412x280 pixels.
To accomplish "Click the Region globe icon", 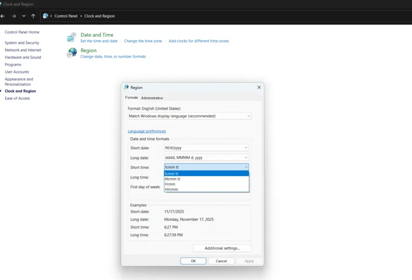I will (x=71, y=52).
